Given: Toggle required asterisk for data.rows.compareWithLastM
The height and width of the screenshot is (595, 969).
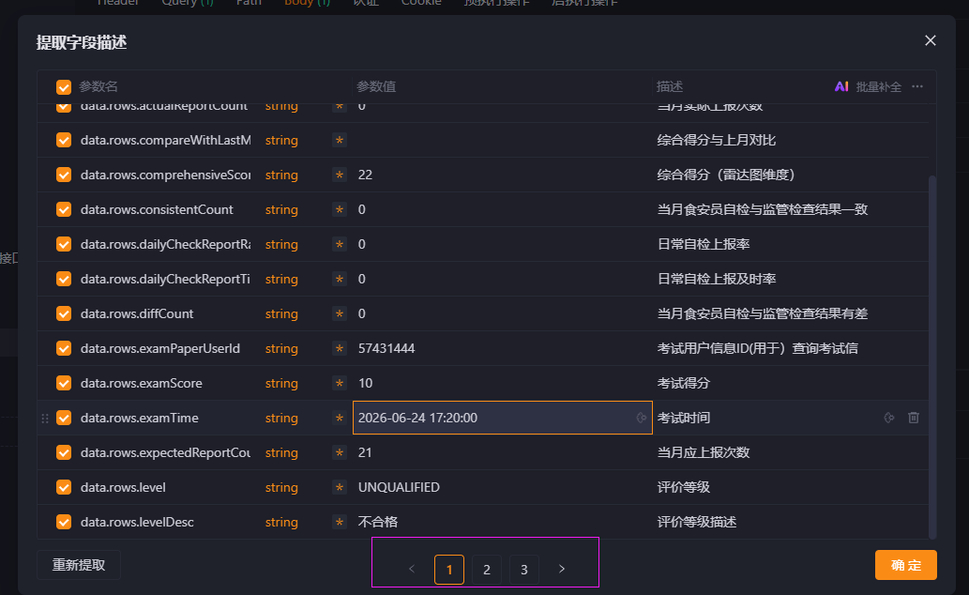Looking at the screenshot, I should pyautogui.click(x=340, y=141).
